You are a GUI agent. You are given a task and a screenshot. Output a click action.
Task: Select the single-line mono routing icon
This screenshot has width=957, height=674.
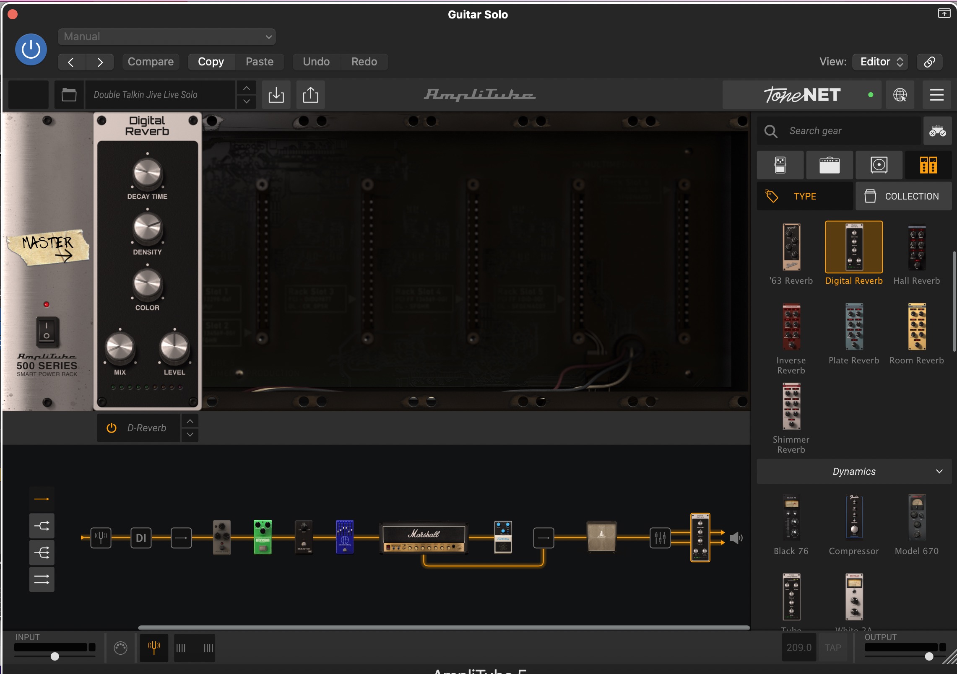click(42, 499)
